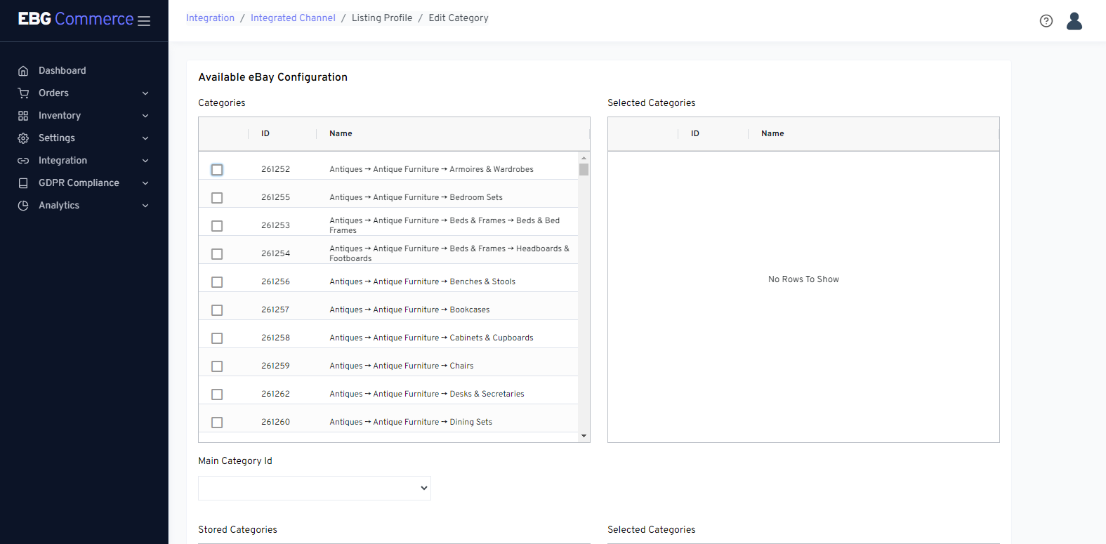Expand the GDPR Compliance chevron
The width and height of the screenshot is (1106, 544).
point(145,183)
